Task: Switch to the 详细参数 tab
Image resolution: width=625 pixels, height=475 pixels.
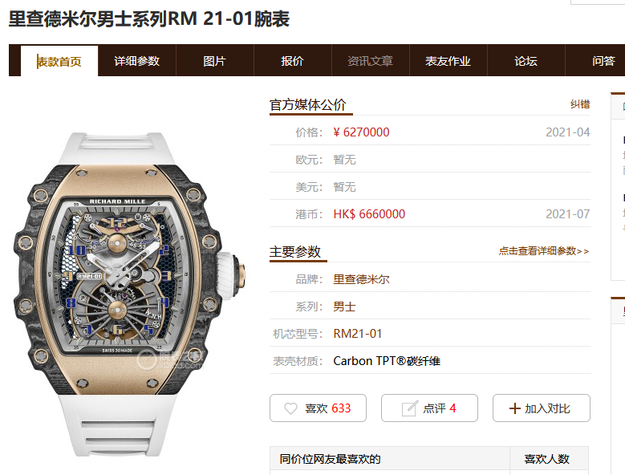Action: click(x=136, y=60)
